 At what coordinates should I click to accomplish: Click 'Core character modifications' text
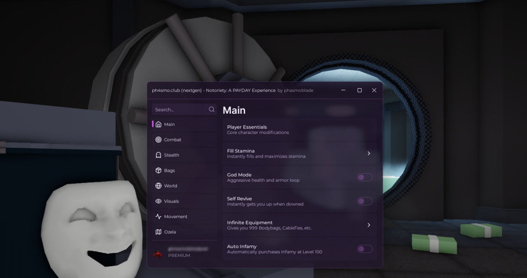point(258,133)
